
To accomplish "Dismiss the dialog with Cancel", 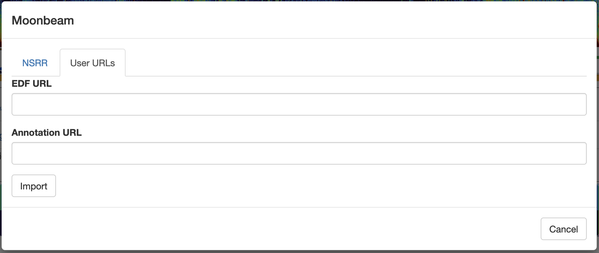I will [x=563, y=229].
